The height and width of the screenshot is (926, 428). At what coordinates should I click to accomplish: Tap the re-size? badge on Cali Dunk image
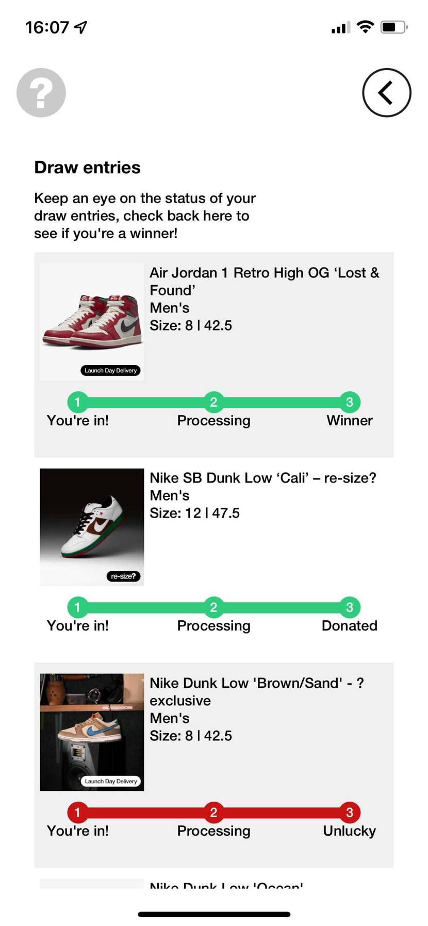(123, 576)
